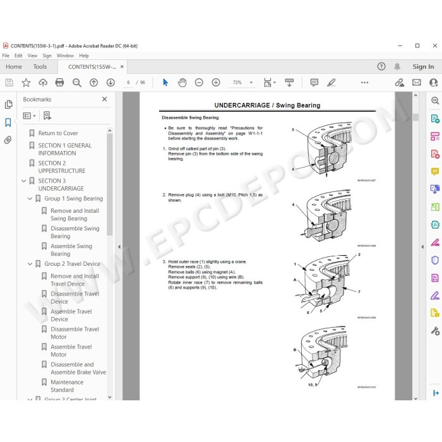
Task: Click the share link icon
Action: tap(400, 83)
